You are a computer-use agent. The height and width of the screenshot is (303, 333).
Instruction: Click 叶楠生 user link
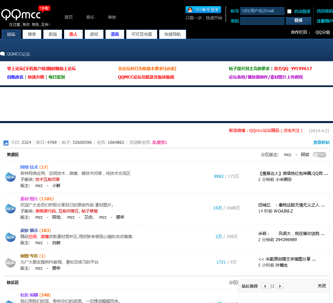(282, 265)
